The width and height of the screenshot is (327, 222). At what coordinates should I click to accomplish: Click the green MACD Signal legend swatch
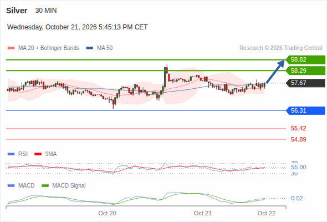(45, 186)
